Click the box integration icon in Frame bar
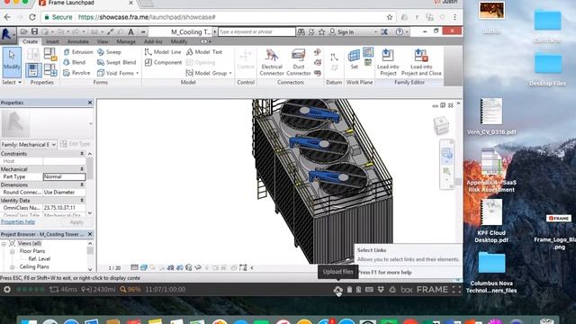The width and height of the screenshot is (576, 324). click(406, 290)
